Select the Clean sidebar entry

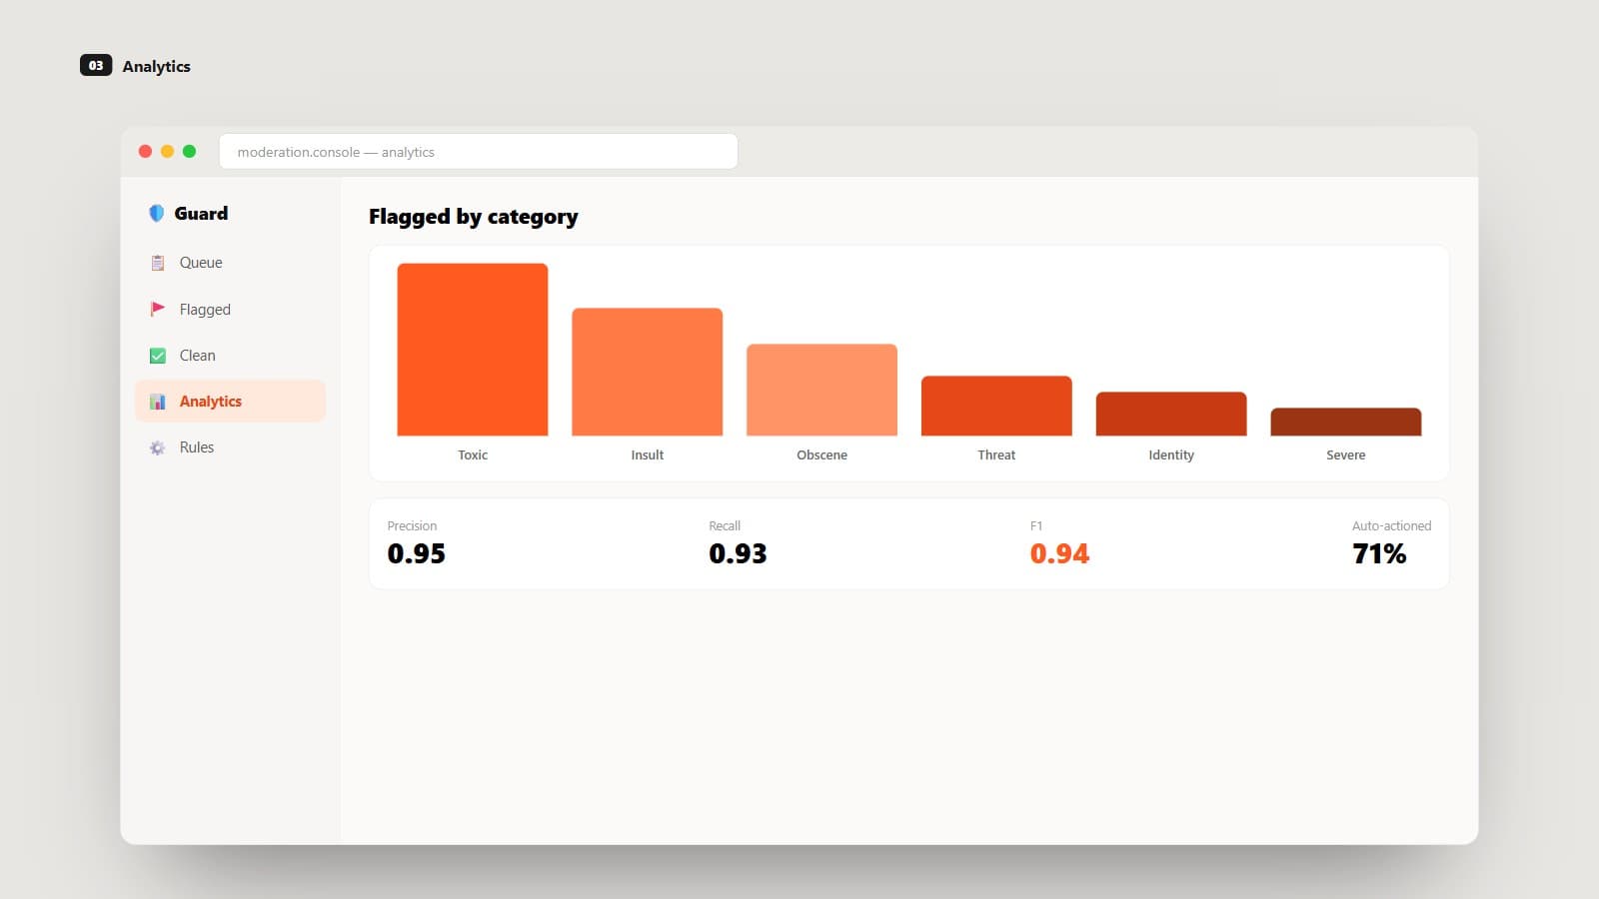230,356
